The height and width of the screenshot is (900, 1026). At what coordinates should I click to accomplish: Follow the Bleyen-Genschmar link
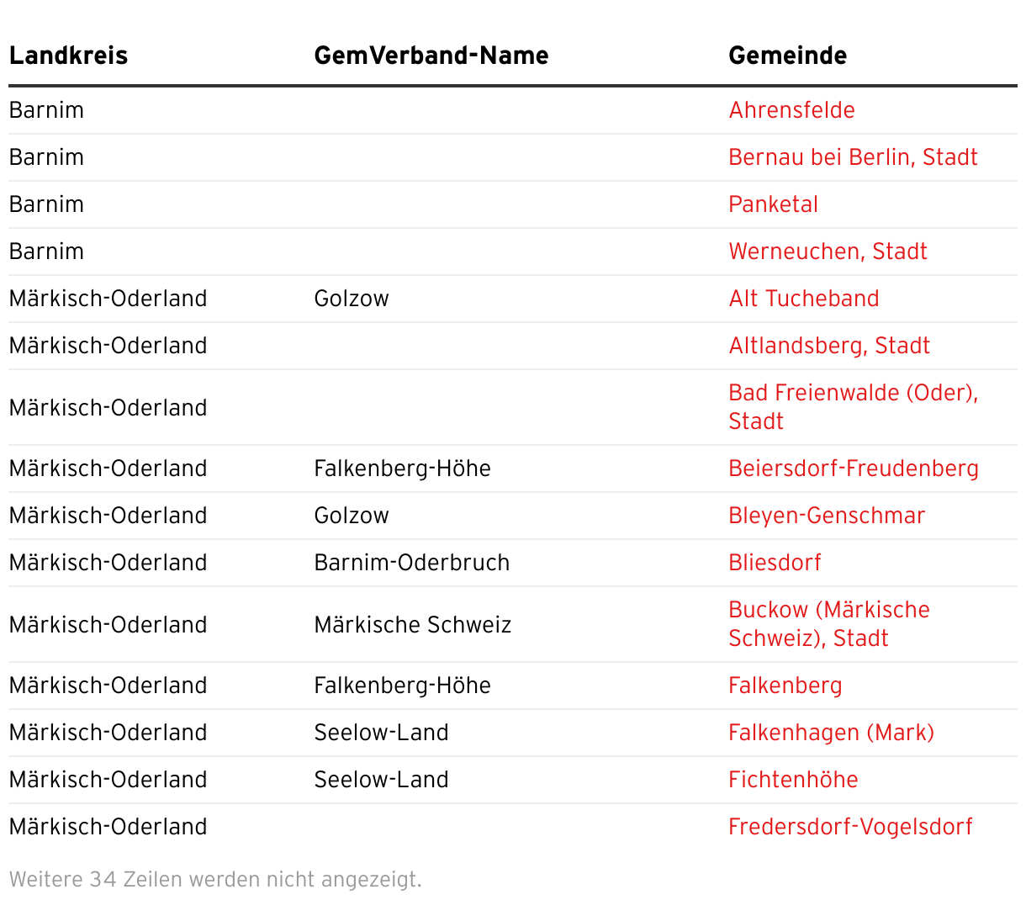pos(826,516)
